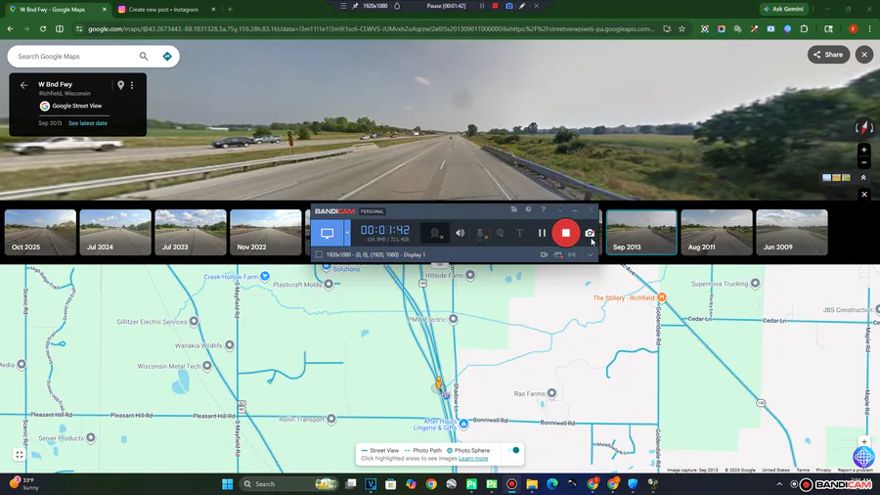880x495 pixels.
Task: Click the See latest date link
Action: point(88,123)
